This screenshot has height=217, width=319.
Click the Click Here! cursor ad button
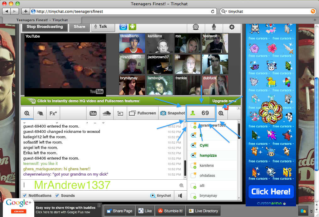[271, 192]
